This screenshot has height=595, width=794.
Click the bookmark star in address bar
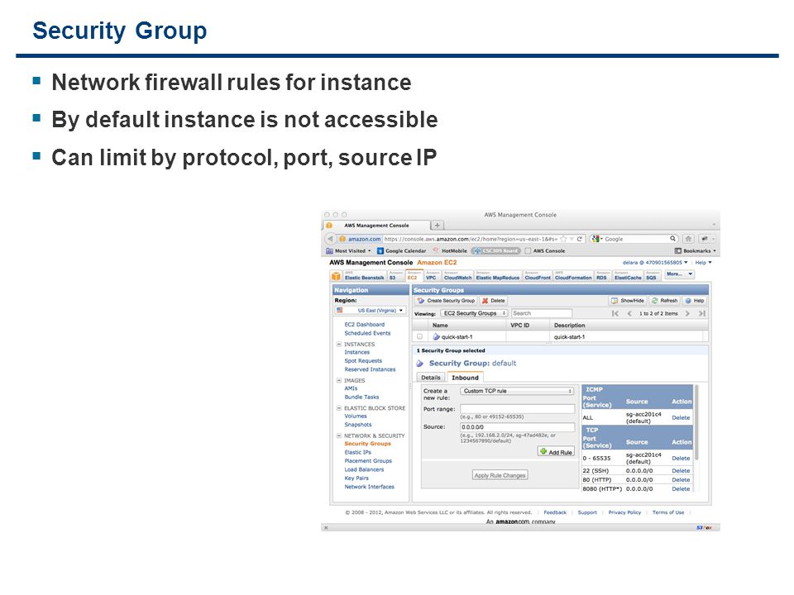pos(563,239)
